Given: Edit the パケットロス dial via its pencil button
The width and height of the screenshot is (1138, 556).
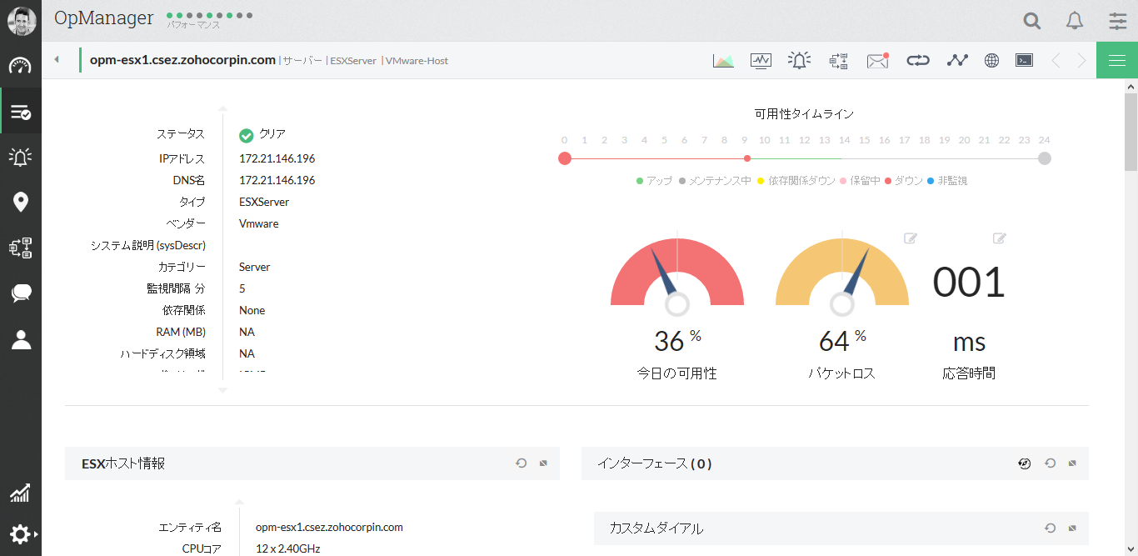Looking at the screenshot, I should point(910,238).
